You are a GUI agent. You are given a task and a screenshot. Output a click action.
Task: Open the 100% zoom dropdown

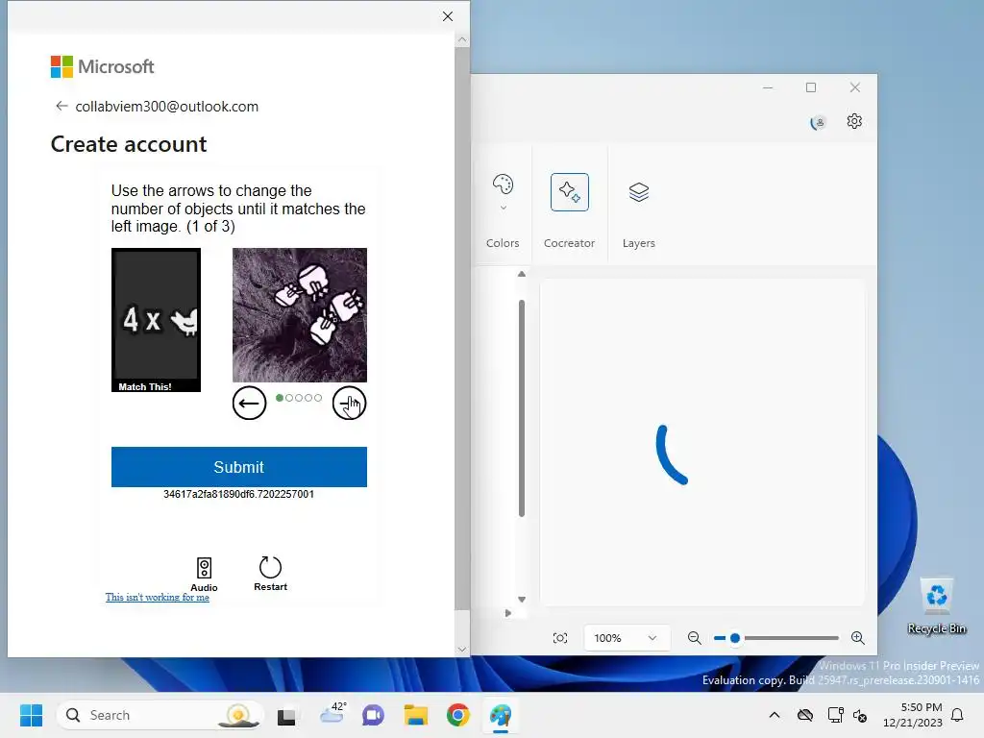(626, 638)
